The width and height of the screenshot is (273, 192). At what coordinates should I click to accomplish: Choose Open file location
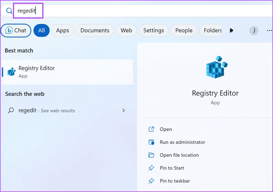[x=179, y=155]
